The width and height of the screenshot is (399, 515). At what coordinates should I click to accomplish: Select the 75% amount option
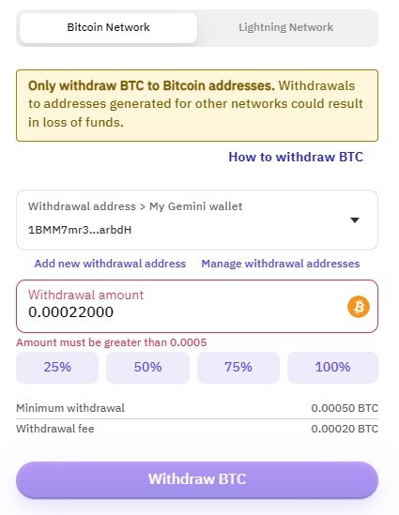(x=238, y=367)
